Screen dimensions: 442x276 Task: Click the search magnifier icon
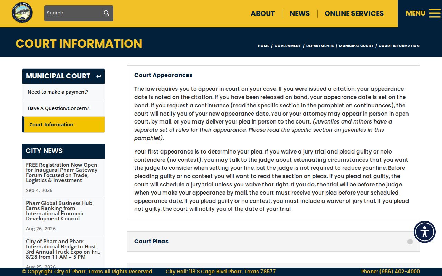[x=106, y=13]
